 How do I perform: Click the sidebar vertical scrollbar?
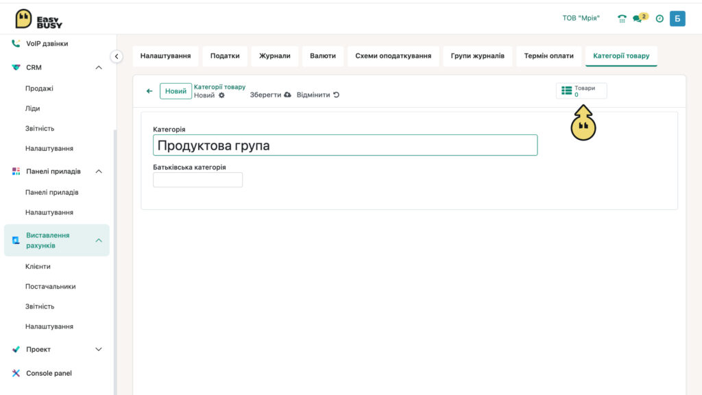tap(115, 262)
